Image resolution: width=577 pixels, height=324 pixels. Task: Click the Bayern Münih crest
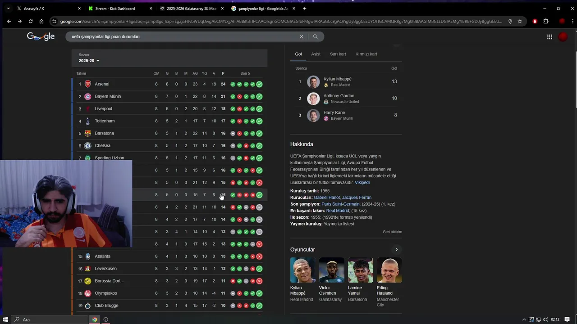pos(88,96)
